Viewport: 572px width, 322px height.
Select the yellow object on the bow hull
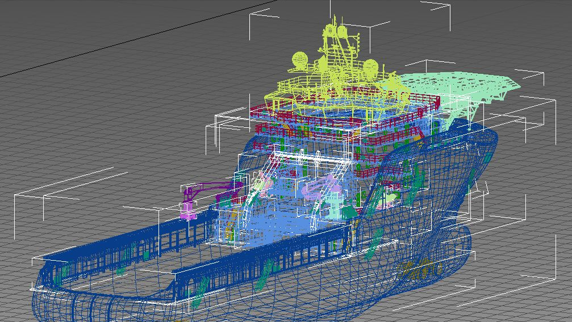tap(420, 269)
